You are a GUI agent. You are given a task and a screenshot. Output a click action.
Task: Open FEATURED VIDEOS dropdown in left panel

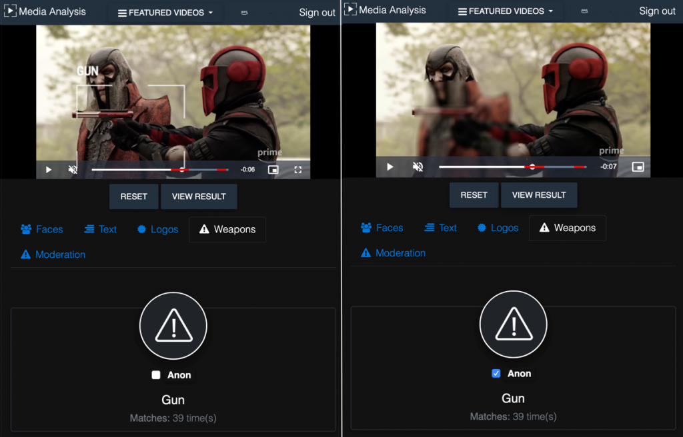165,13
